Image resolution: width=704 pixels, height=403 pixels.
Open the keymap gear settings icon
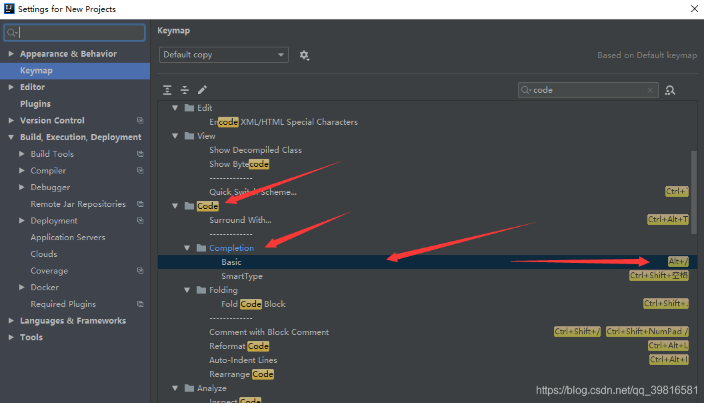pyautogui.click(x=305, y=55)
